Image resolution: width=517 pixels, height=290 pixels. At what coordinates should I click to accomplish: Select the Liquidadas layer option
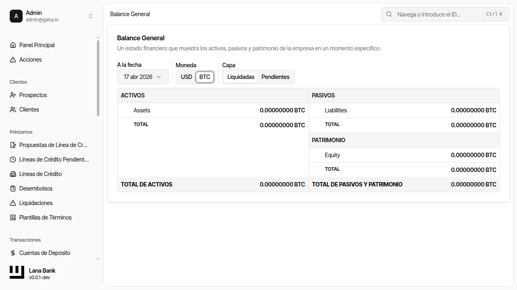241,77
